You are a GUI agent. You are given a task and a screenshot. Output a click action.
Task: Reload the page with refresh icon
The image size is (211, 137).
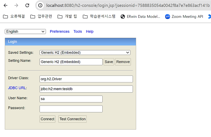(27, 5)
